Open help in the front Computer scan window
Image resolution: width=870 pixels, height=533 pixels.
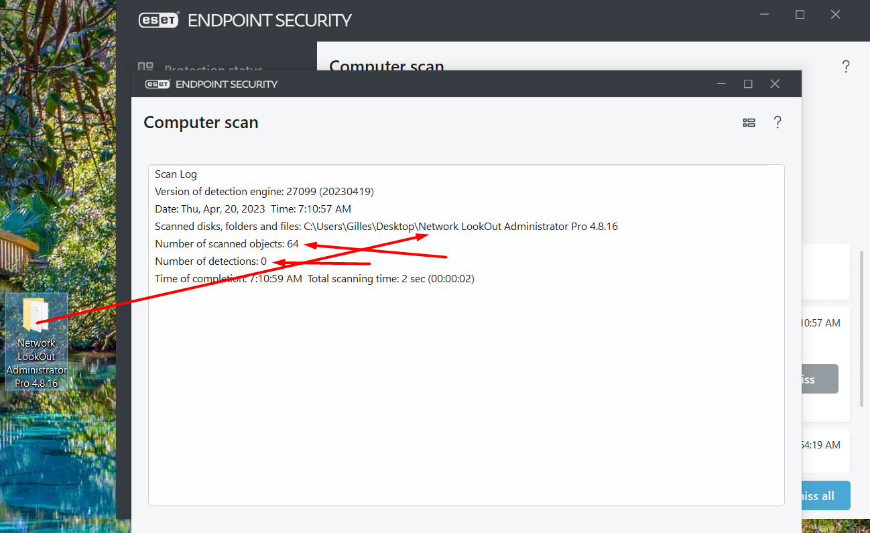(x=778, y=123)
